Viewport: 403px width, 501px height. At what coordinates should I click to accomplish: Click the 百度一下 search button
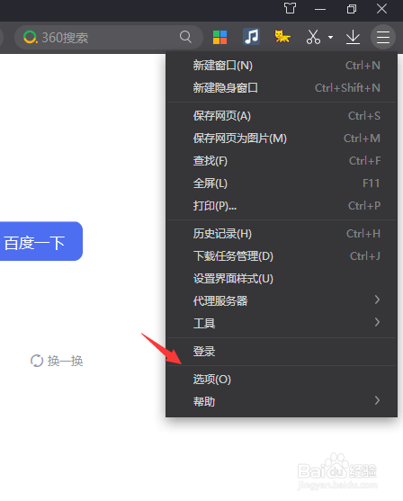tap(41, 241)
